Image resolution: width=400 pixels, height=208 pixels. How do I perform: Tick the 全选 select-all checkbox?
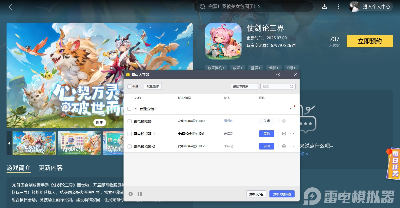(129, 86)
